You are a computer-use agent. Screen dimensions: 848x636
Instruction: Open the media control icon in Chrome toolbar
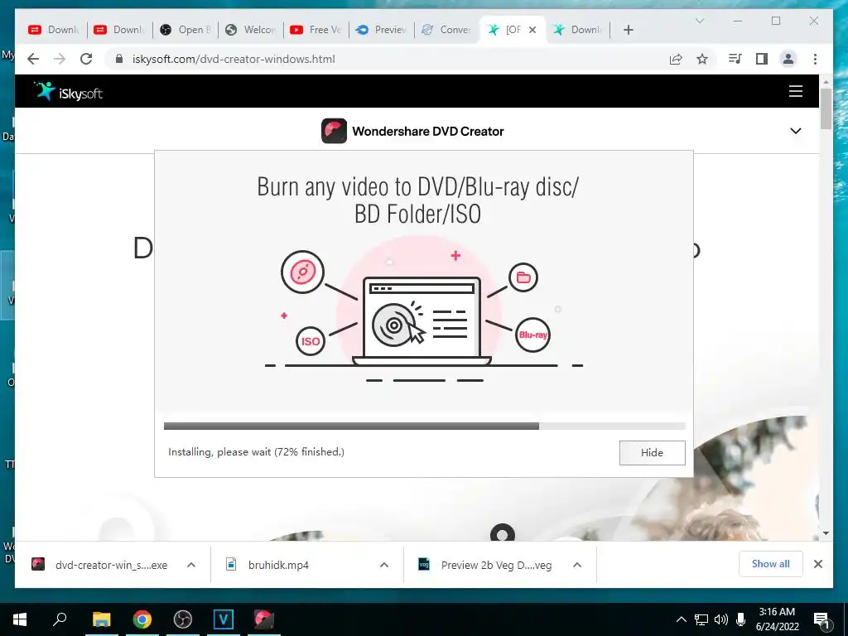[735, 59]
